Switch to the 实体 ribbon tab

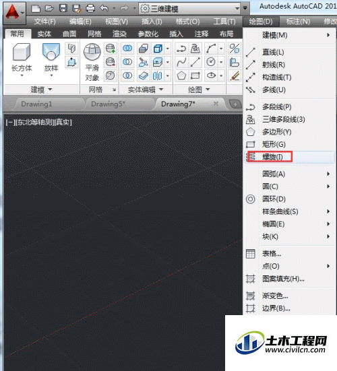tap(44, 34)
